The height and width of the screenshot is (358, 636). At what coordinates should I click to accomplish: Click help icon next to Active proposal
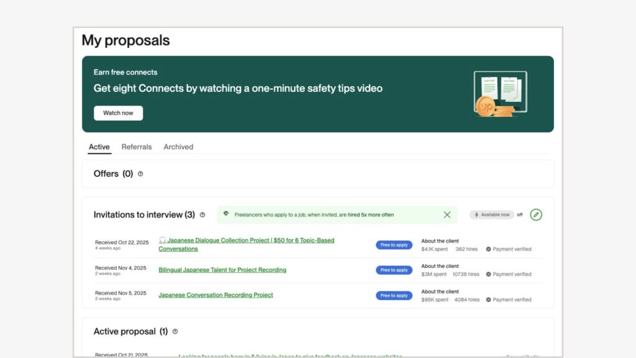coord(175,332)
